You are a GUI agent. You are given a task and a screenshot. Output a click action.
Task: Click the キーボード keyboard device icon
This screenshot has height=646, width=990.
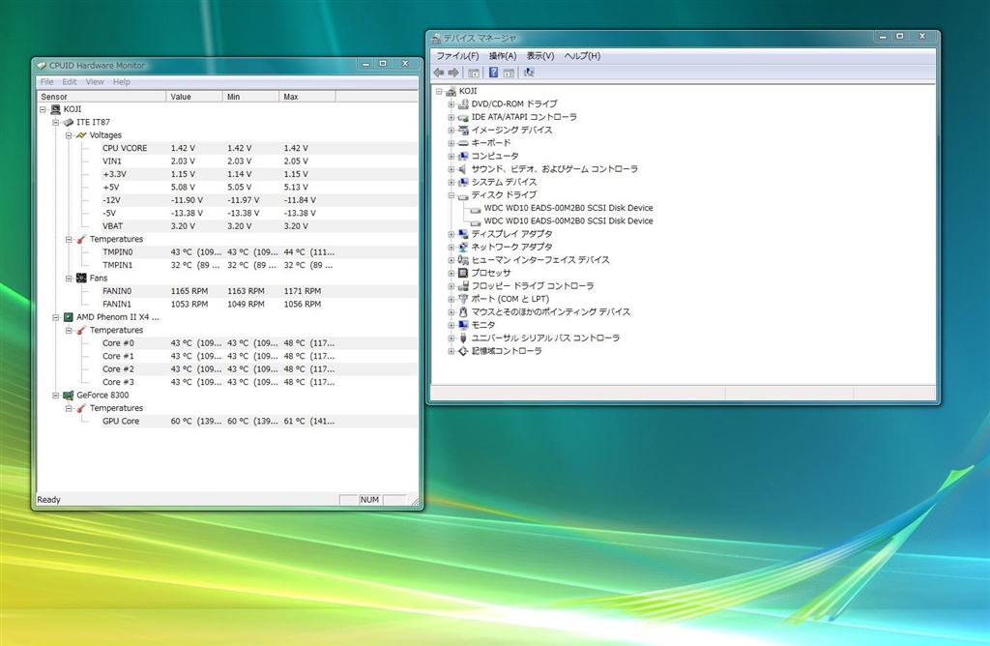463,143
